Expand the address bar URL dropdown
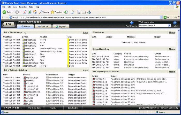The width and height of the screenshot is (181, 115). [161, 17]
